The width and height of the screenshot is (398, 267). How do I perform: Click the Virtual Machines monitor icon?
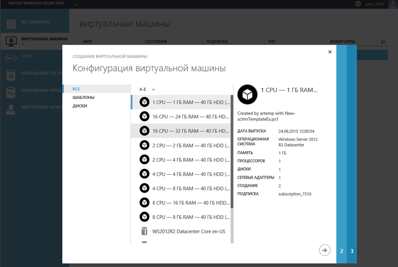click(x=11, y=41)
